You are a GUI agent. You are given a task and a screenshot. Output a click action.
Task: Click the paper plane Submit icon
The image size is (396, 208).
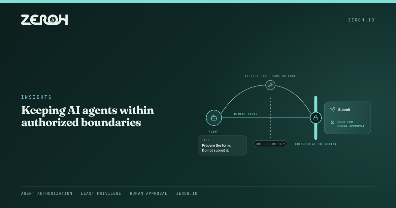pos(333,110)
